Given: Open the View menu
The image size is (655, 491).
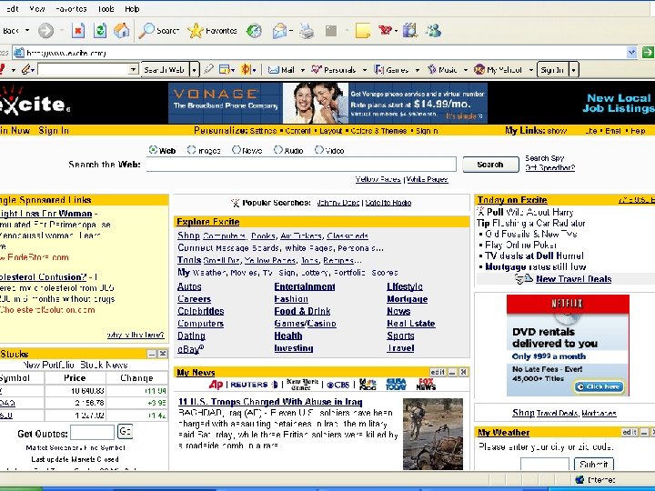Looking at the screenshot, I should (x=36, y=9).
